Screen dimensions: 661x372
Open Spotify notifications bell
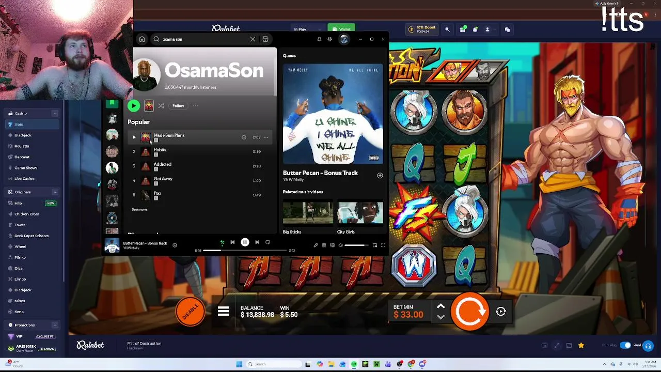(x=319, y=39)
